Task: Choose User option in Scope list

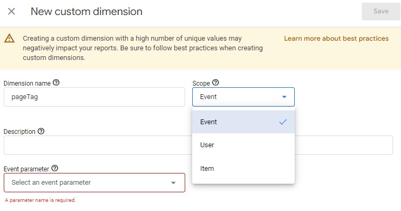Action: click(x=243, y=145)
